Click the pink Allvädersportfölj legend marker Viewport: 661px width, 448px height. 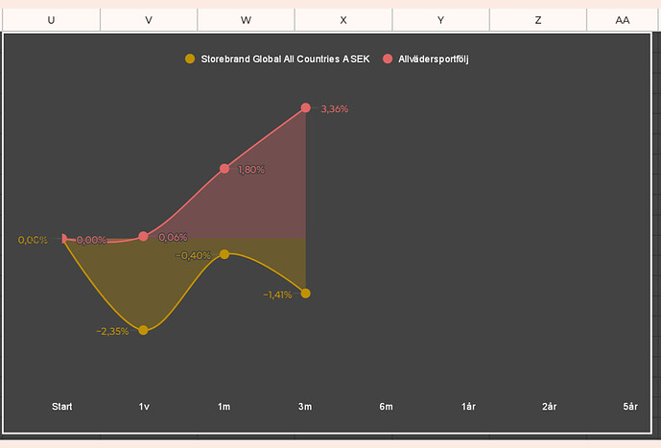388,59
